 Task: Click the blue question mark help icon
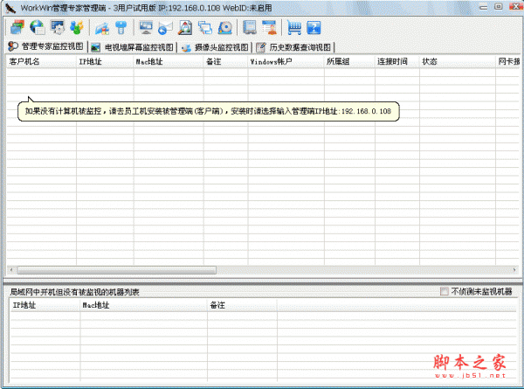tap(314, 28)
